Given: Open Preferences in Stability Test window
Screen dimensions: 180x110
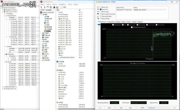Looking at the screenshot, I should click(x=152, y=108).
